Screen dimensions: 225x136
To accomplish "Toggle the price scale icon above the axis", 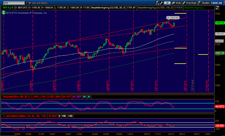I will tap(217, 8).
